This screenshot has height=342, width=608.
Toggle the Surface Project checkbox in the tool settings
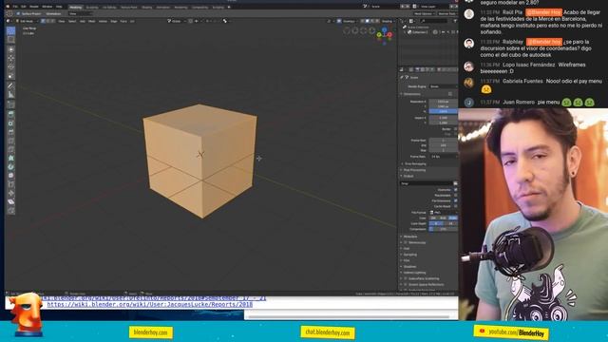click(18, 14)
